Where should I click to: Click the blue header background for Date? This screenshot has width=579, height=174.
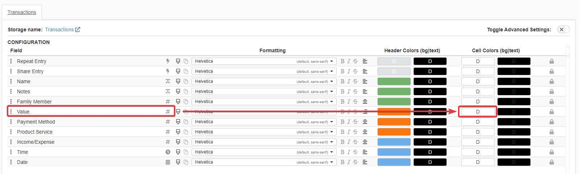394,162
